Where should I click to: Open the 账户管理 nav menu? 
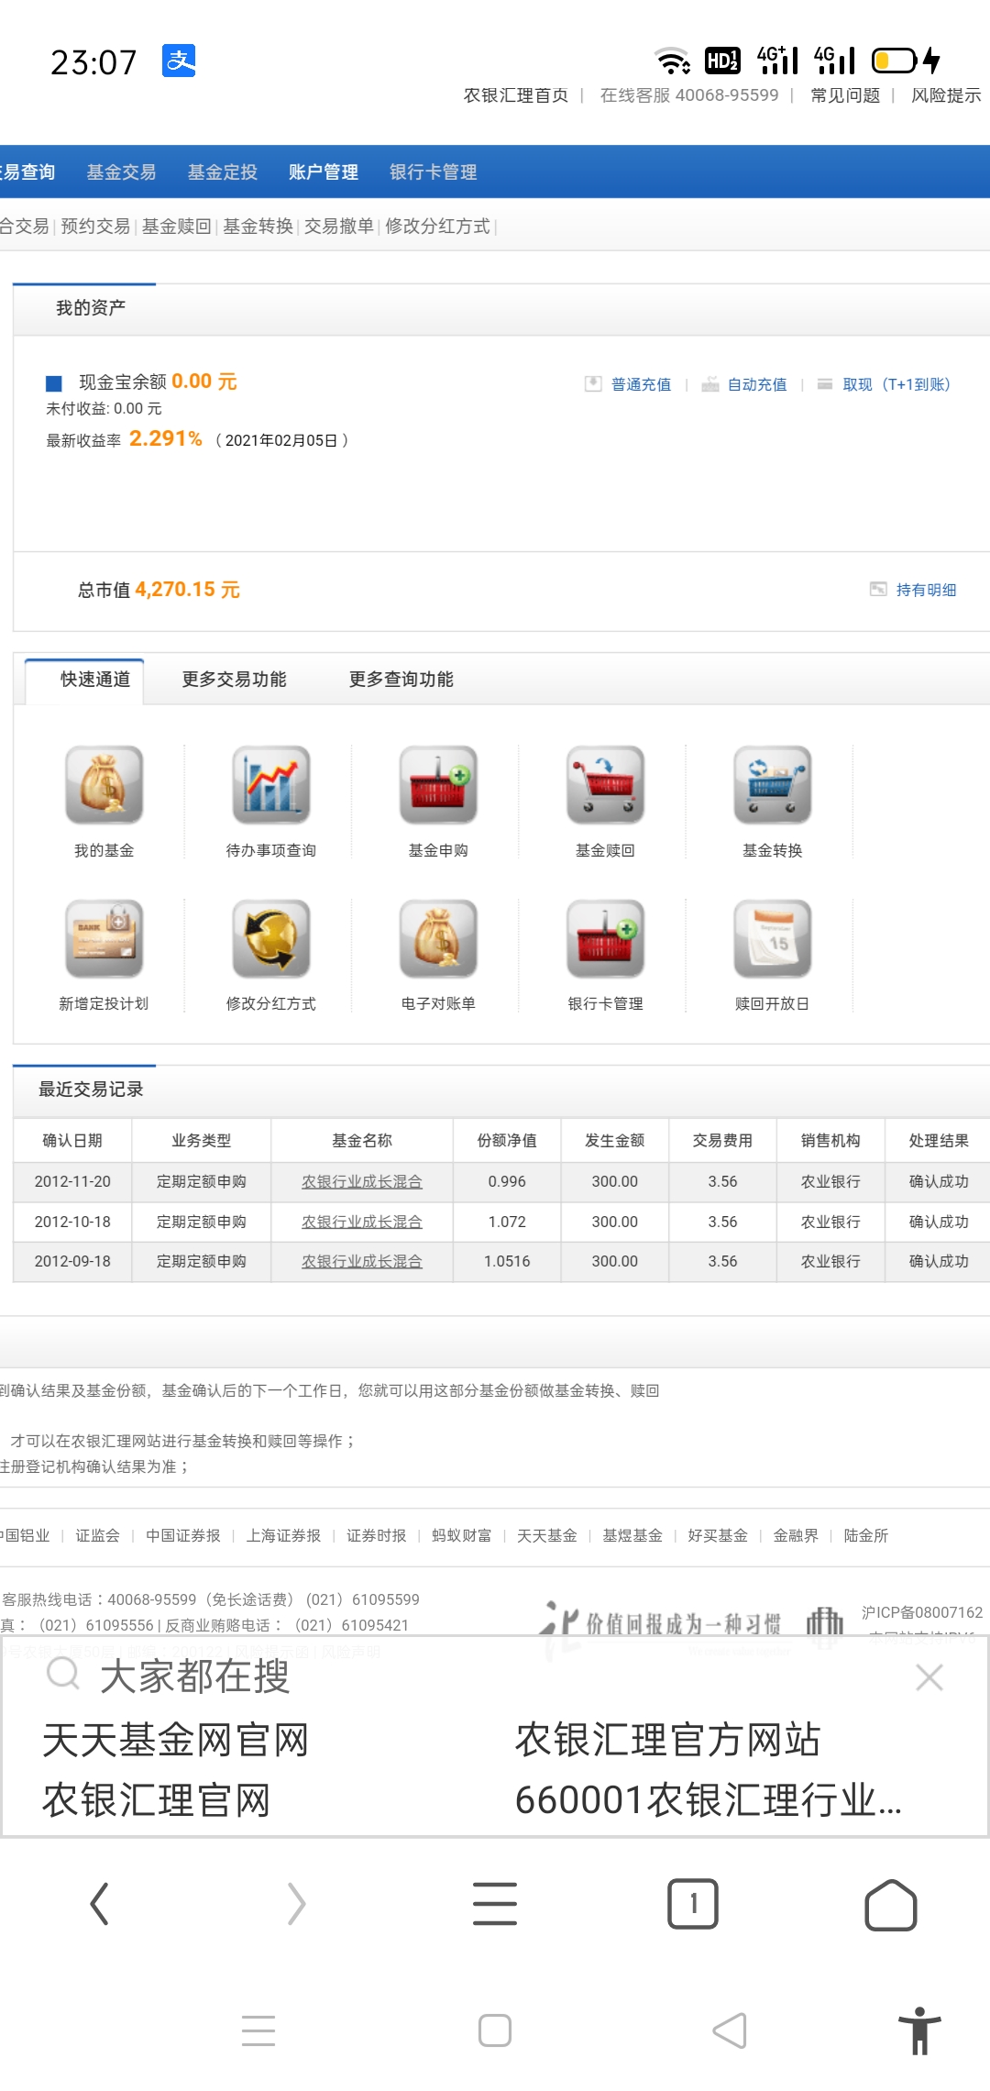(323, 172)
